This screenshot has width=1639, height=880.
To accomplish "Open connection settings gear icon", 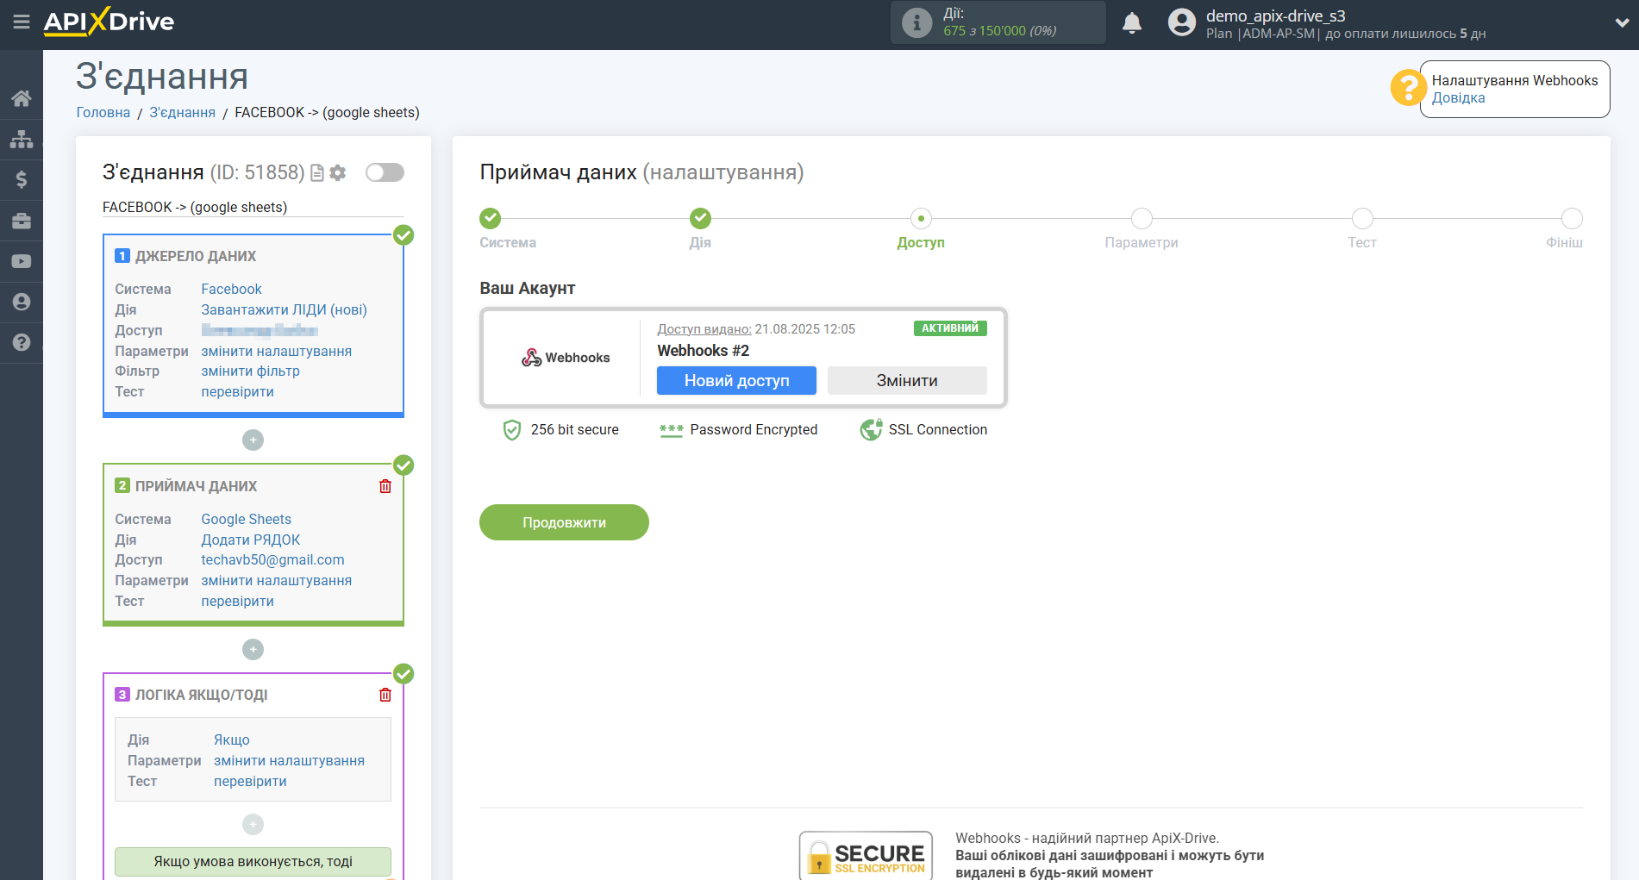I will click(338, 173).
